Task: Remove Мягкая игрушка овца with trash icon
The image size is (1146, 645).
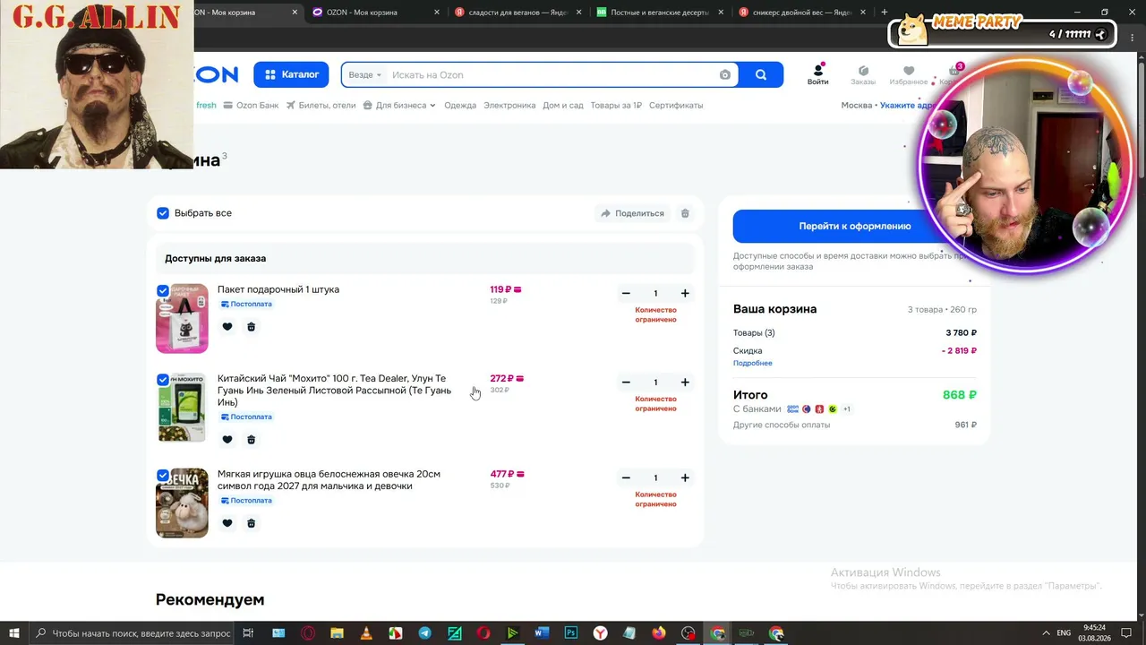Action: pos(251,523)
